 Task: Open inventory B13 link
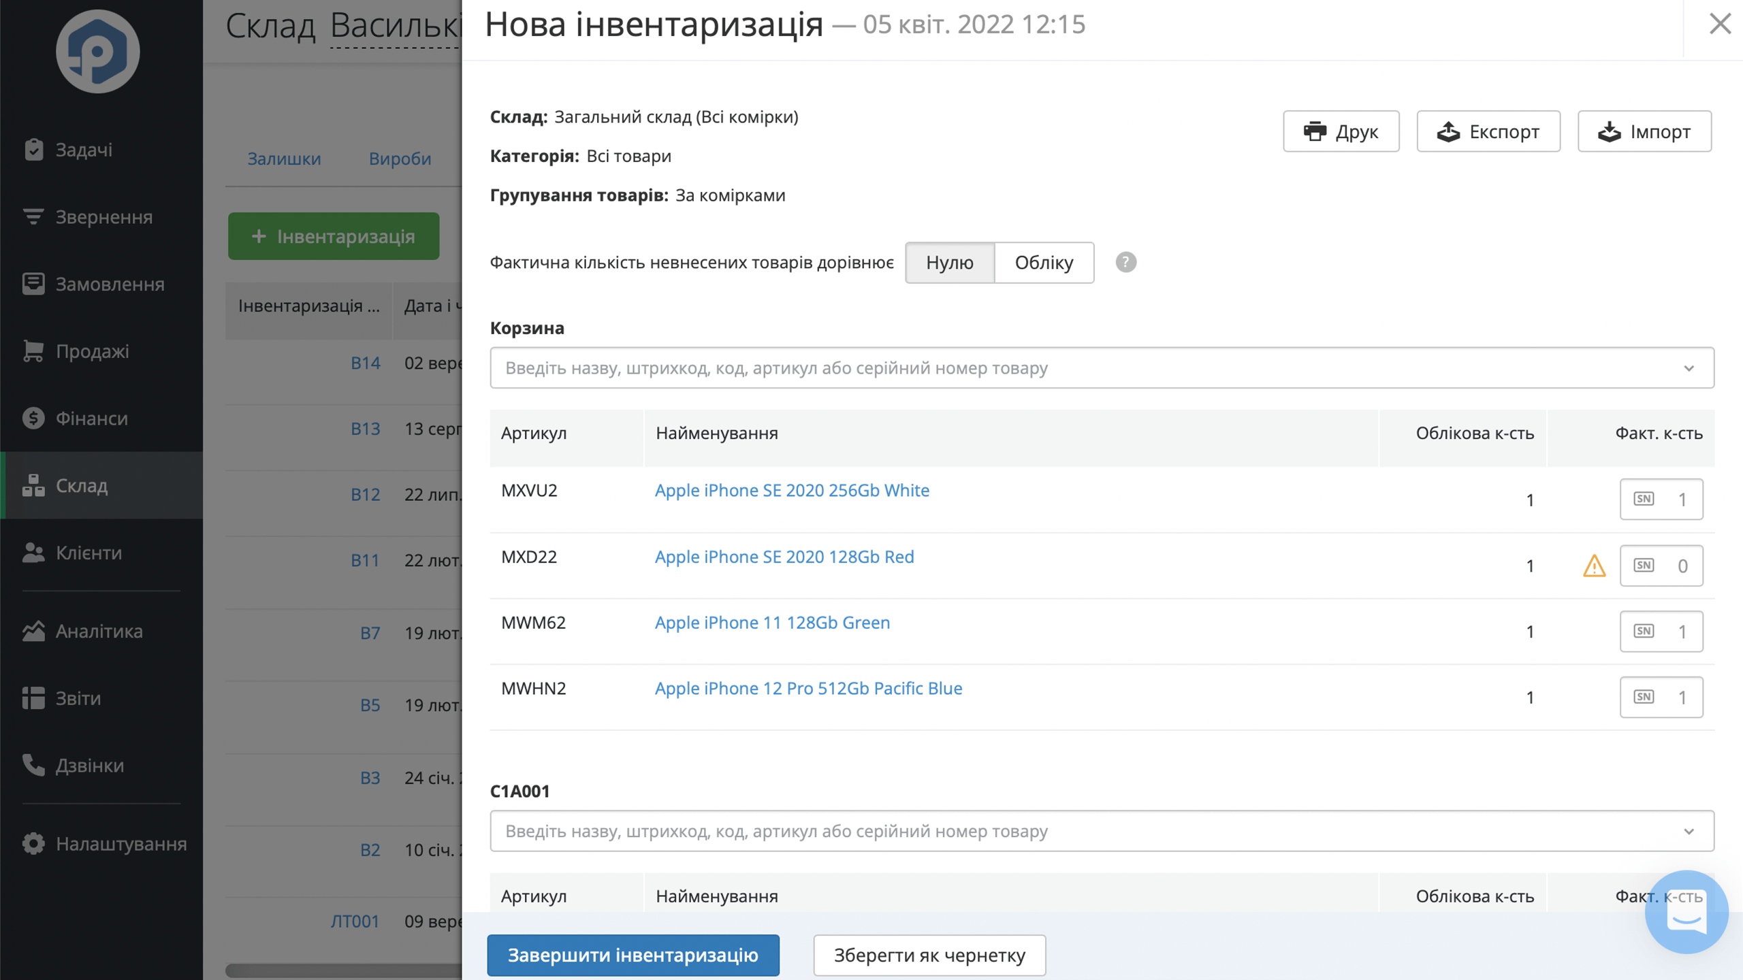(365, 429)
